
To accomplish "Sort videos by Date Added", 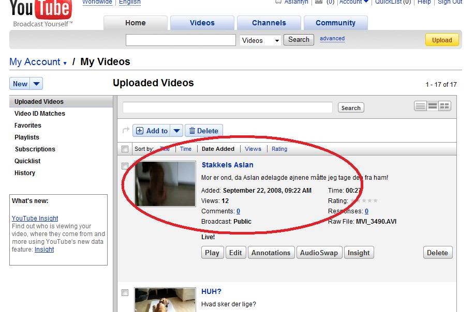I will tap(218, 149).
